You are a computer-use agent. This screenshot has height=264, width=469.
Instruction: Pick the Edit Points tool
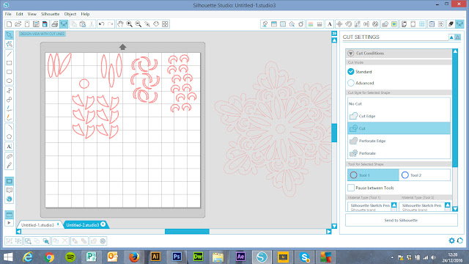click(x=10, y=44)
